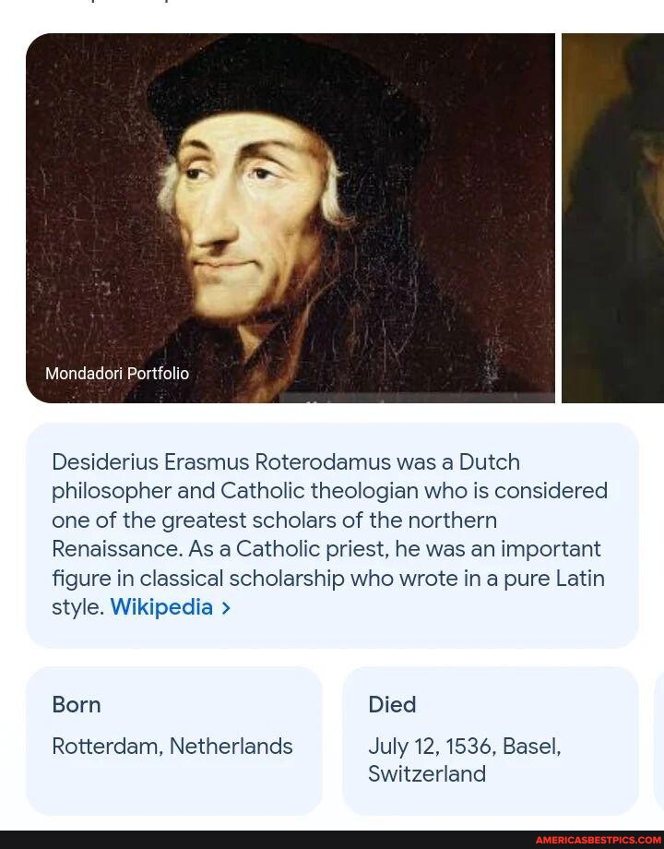Click the Basel, Switzerland text
This screenshot has height=849, width=664.
(465, 760)
